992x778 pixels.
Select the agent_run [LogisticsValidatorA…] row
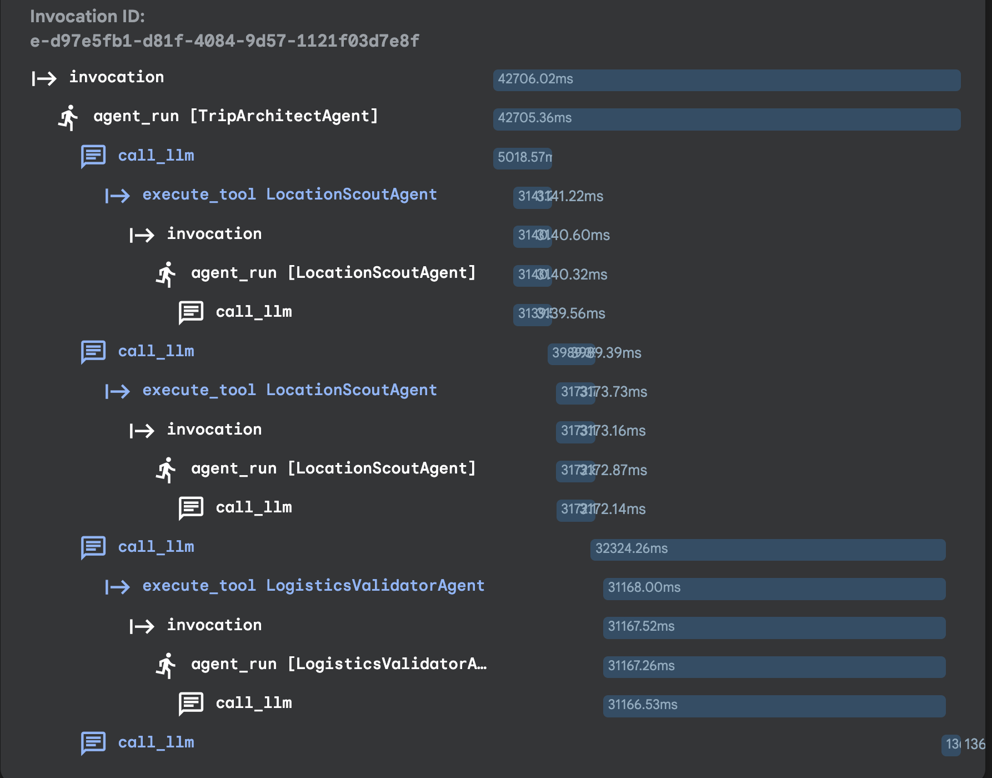pyautogui.click(x=339, y=664)
